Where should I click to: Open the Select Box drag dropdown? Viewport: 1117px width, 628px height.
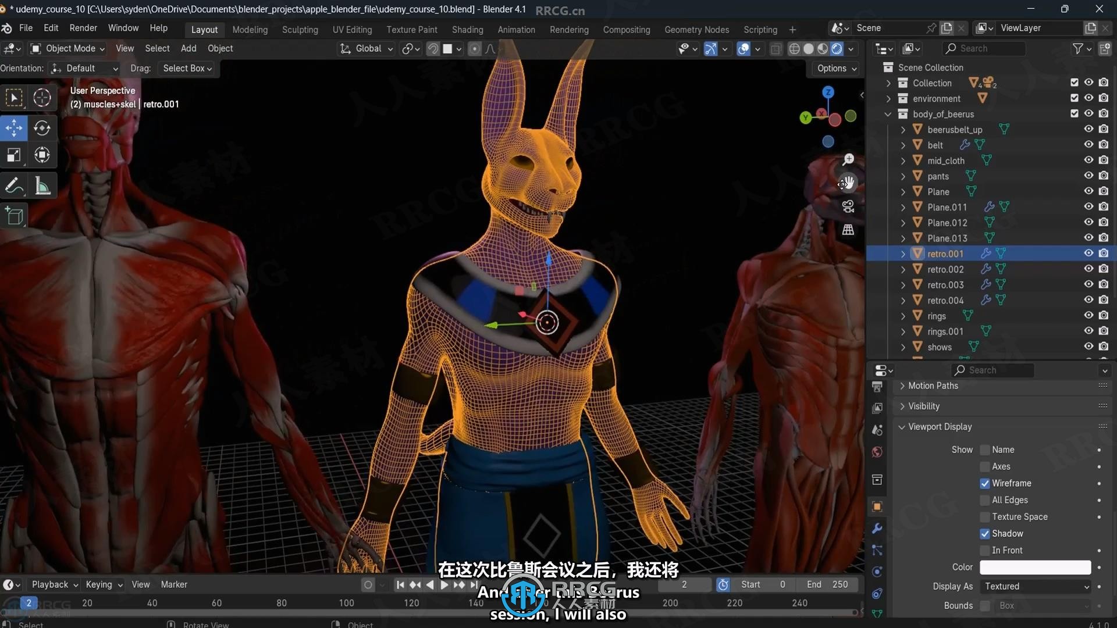pyautogui.click(x=187, y=69)
